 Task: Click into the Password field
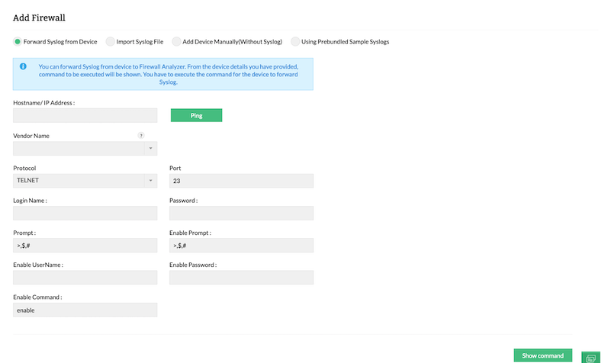click(241, 214)
